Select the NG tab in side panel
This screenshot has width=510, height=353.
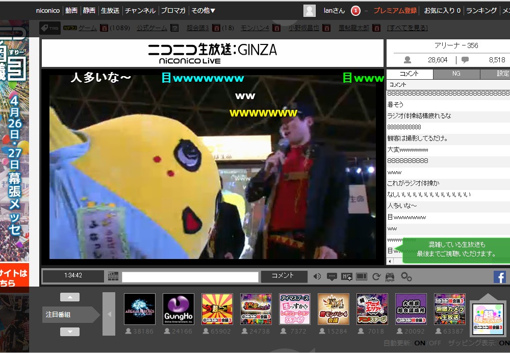(x=456, y=74)
